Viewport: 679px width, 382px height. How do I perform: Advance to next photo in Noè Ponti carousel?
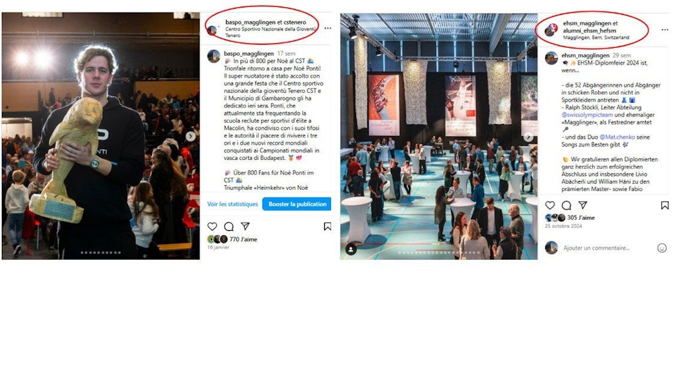tap(190, 137)
